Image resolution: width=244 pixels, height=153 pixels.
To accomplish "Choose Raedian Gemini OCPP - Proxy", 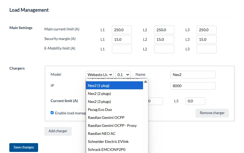I will pos(114,126).
